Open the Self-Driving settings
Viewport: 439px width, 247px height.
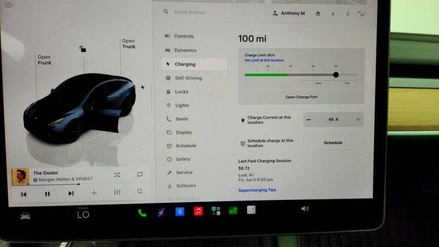tap(184, 78)
